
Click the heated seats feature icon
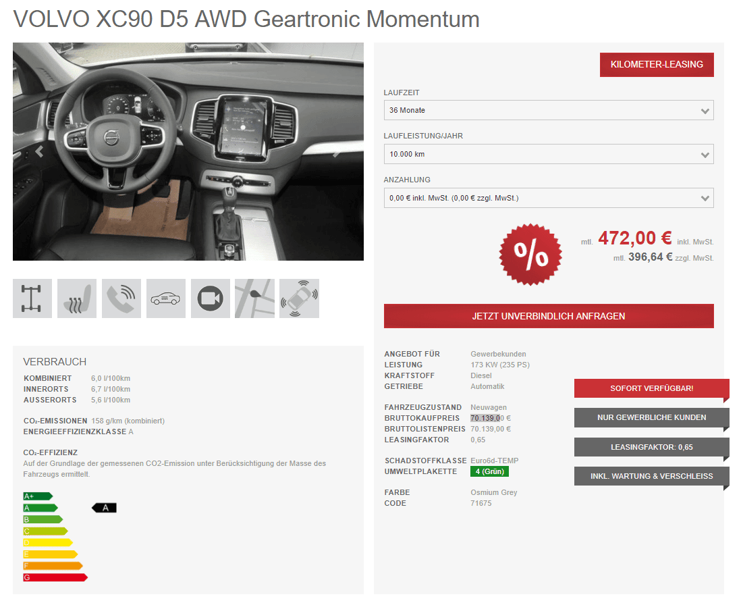tap(76, 298)
